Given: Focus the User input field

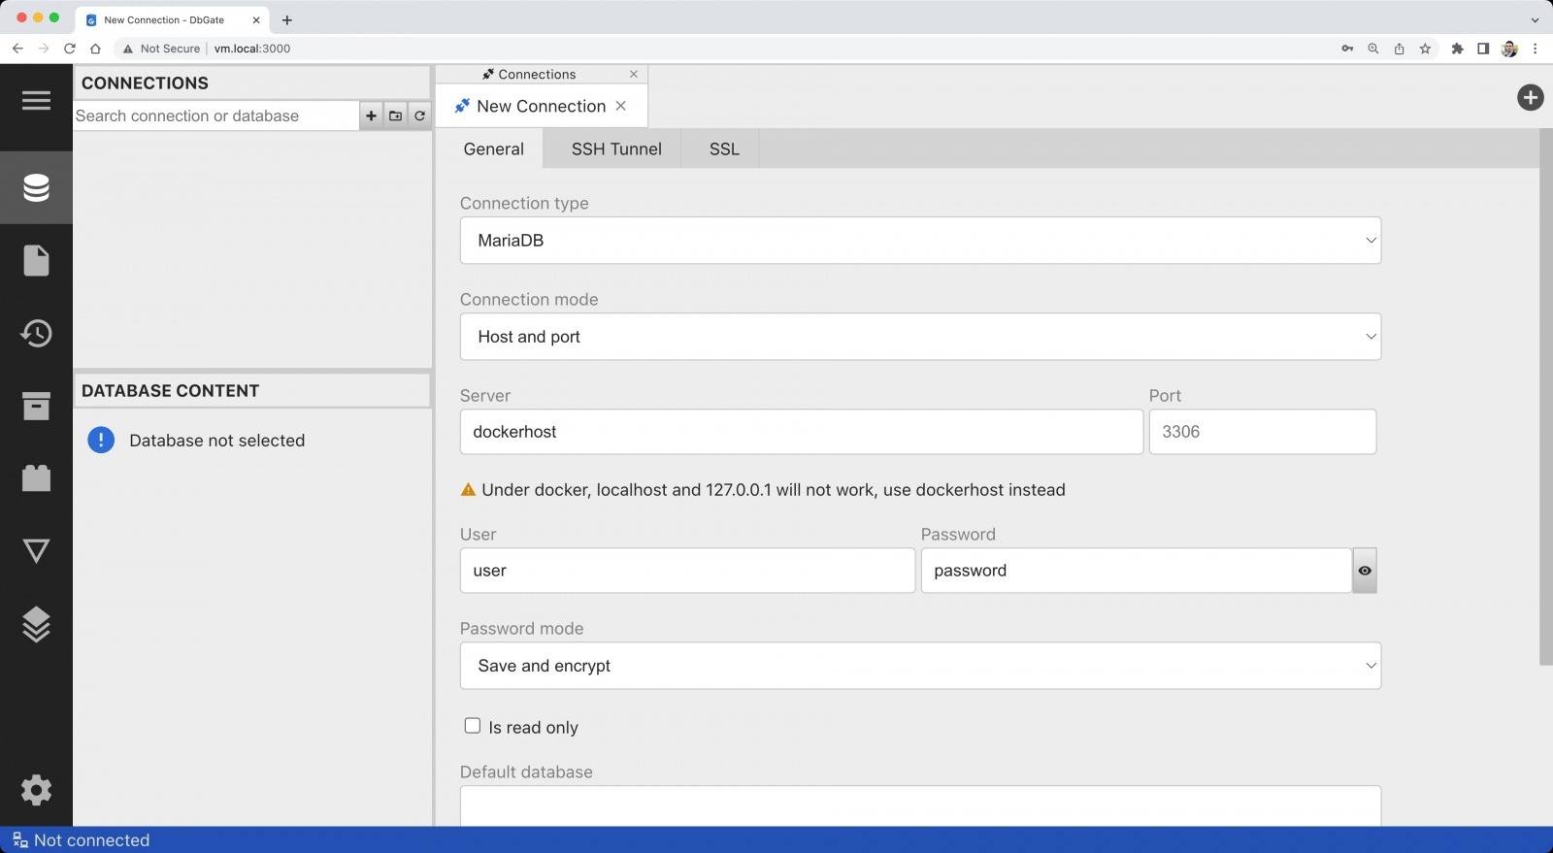Looking at the screenshot, I should tap(687, 571).
